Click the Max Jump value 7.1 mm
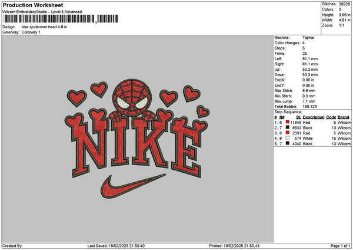 click(309, 101)
